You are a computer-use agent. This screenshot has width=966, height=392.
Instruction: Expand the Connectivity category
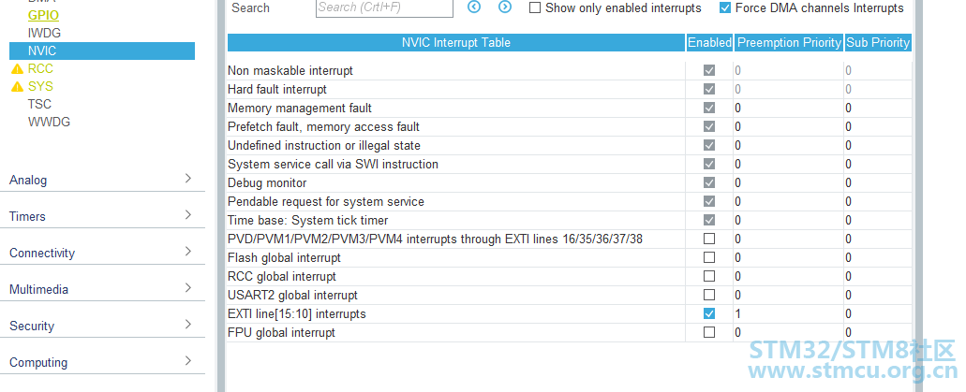click(102, 253)
